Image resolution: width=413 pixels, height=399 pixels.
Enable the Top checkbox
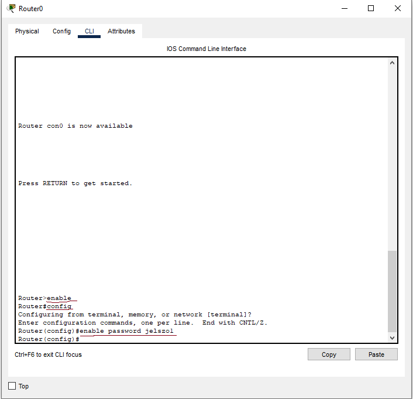point(12,386)
